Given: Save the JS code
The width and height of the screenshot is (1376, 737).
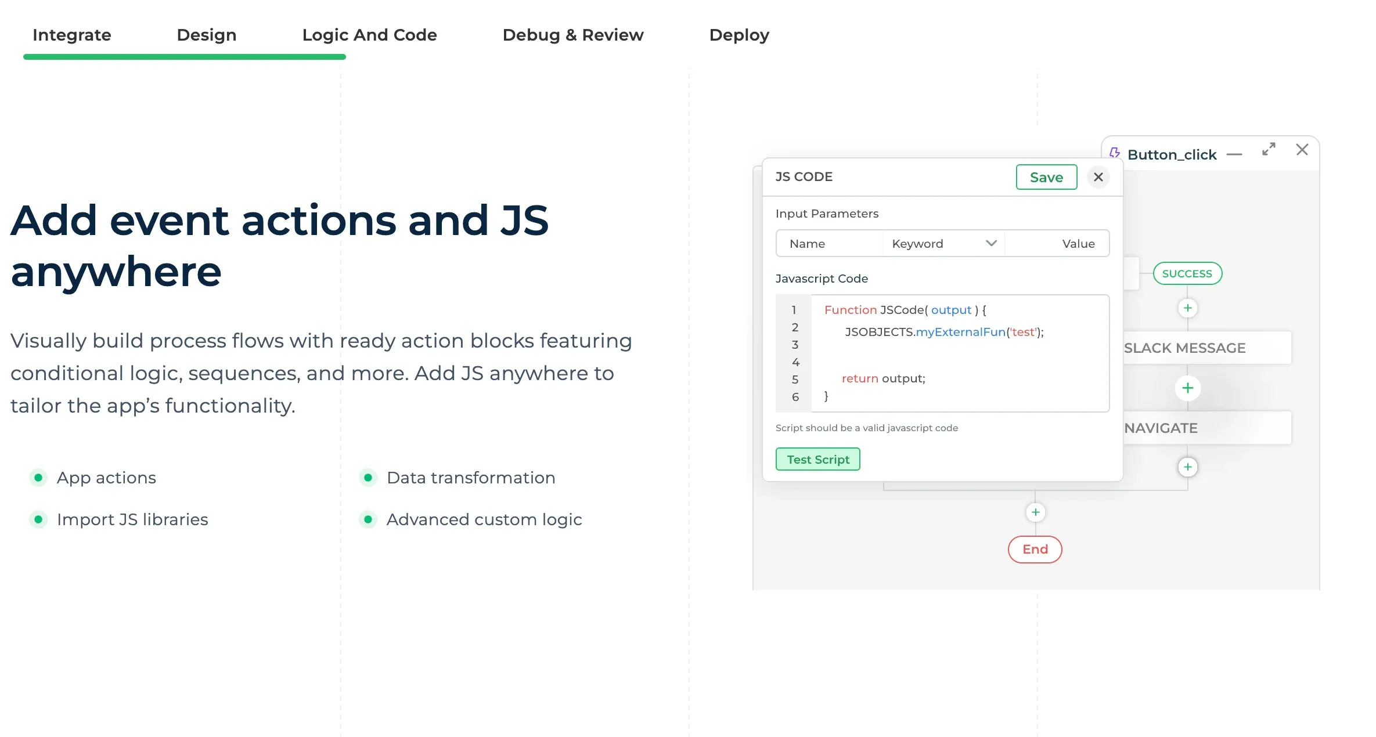Looking at the screenshot, I should click(1046, 177).
